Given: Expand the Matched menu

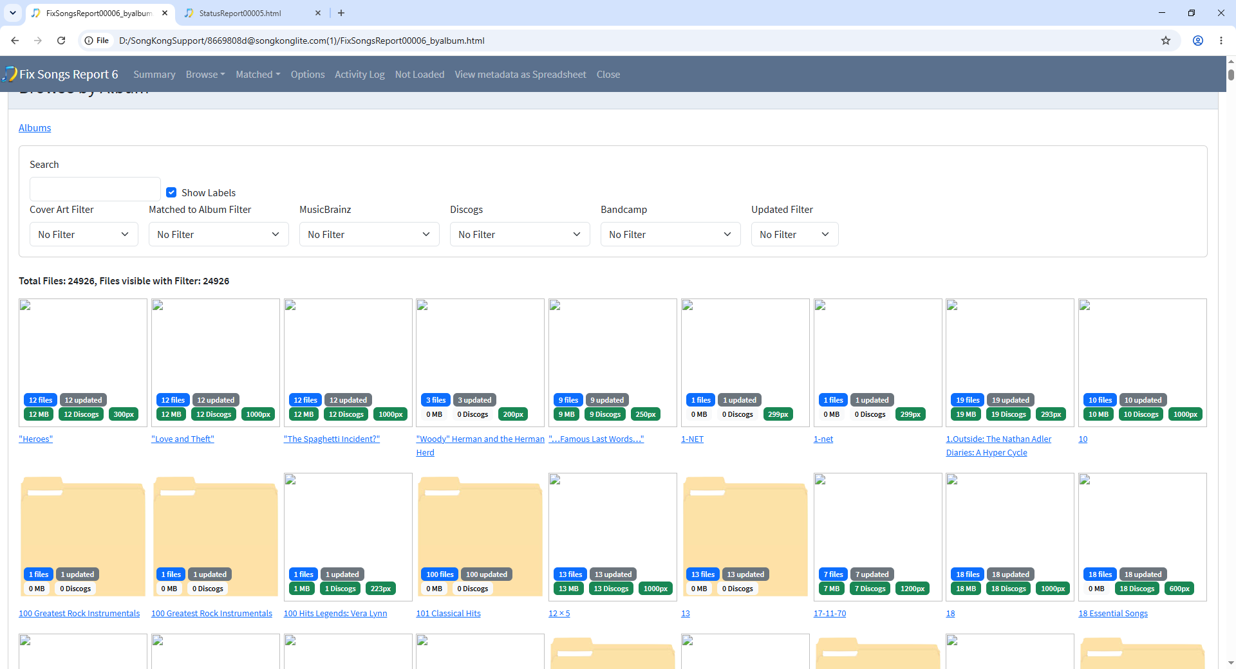Looking at the screenshot, I should click(x=257, y=75).
